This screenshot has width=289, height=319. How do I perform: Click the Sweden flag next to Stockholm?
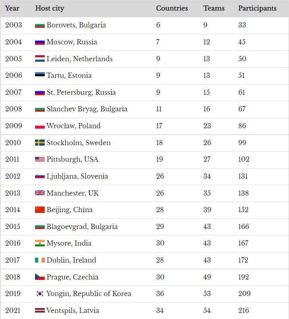40,143
